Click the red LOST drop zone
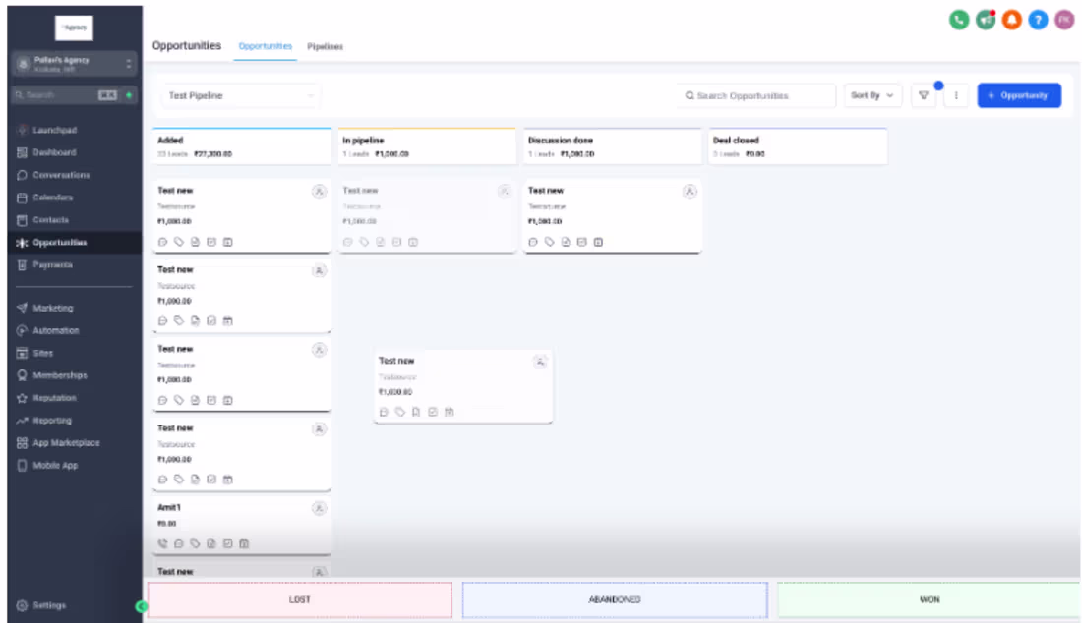This screenshot has height=623, width=1082. pyautogui.click(x=299, y=599)
